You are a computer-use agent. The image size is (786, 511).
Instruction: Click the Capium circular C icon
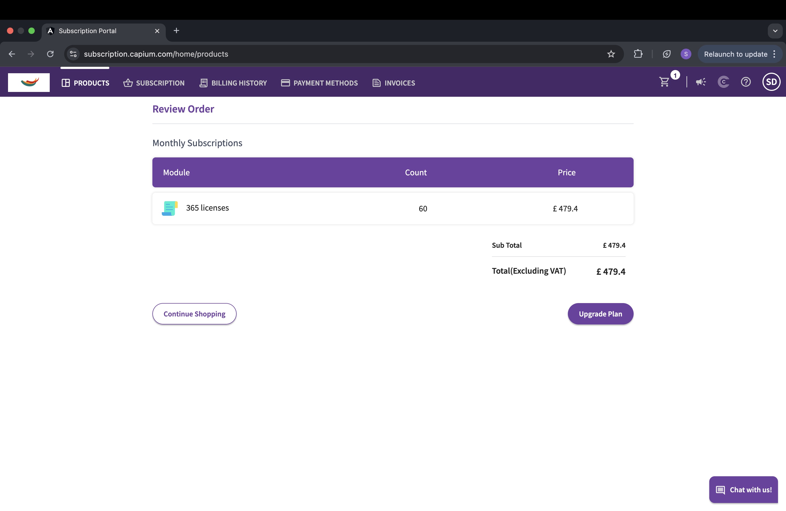point(723,82)
